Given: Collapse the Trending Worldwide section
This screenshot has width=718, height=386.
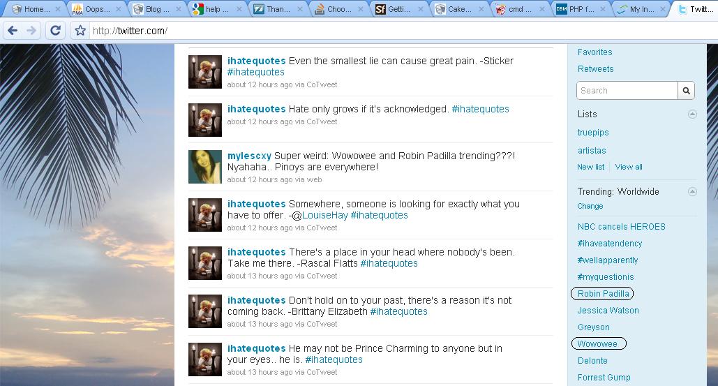Looking at the screenshot, I should click(x=692, y=192).
